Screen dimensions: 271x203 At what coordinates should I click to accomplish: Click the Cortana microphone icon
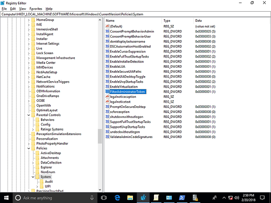92,198
